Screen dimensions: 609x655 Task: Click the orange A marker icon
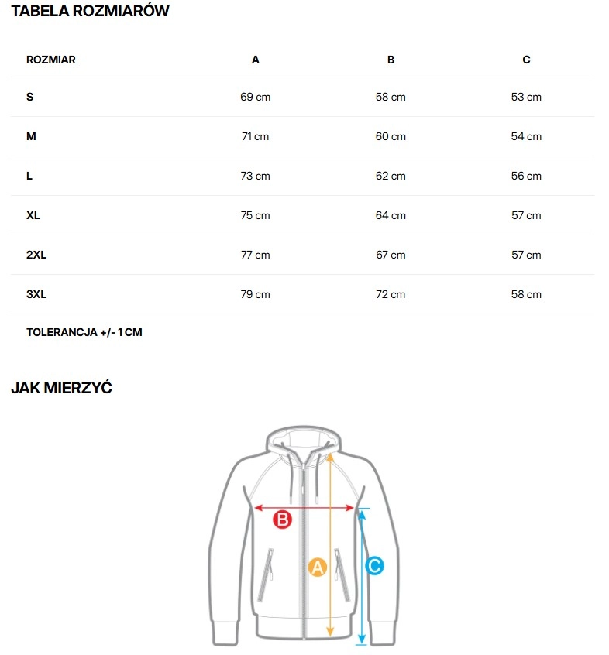tap(317, 568)
